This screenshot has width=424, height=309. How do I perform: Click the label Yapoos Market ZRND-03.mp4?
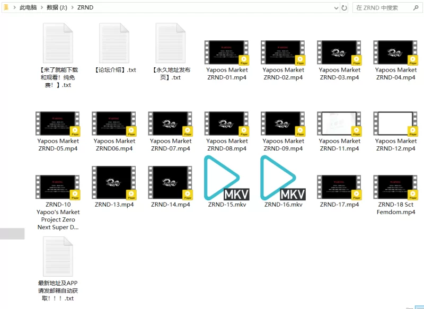tap(339, 74)
